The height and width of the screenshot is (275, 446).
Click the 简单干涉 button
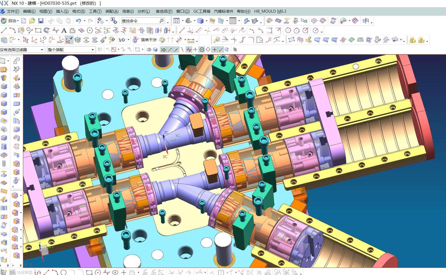pos(149,40)
